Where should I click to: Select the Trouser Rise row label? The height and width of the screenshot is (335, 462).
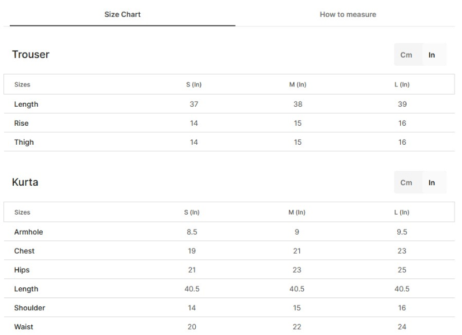(x=21, y=123)
